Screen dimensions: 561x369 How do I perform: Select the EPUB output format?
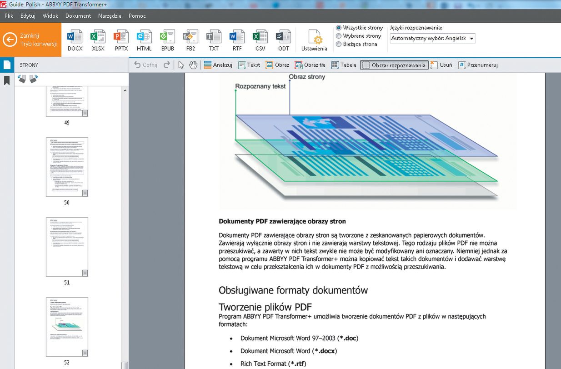pos(167,40)
